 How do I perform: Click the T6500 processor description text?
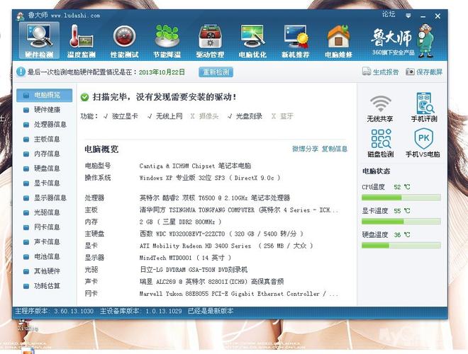(x=215, y=198)
